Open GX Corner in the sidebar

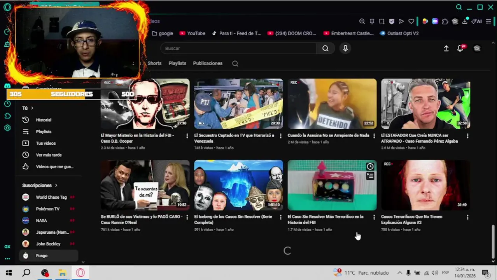point(7,247)
